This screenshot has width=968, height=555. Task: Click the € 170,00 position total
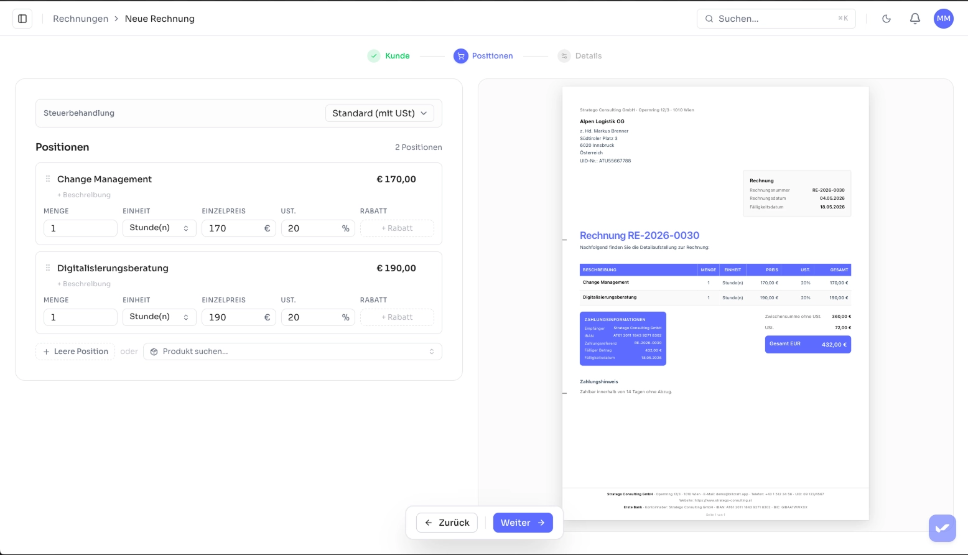[x=396, y=179]
